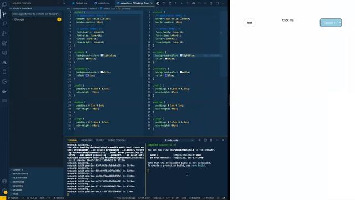Click the commit message input field
The width and height of the screenshot is (355, 200).
[36, 14]
